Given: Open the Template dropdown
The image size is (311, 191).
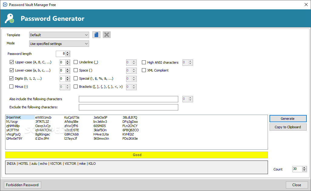Looking at the screenshot, I should [59, 35].
